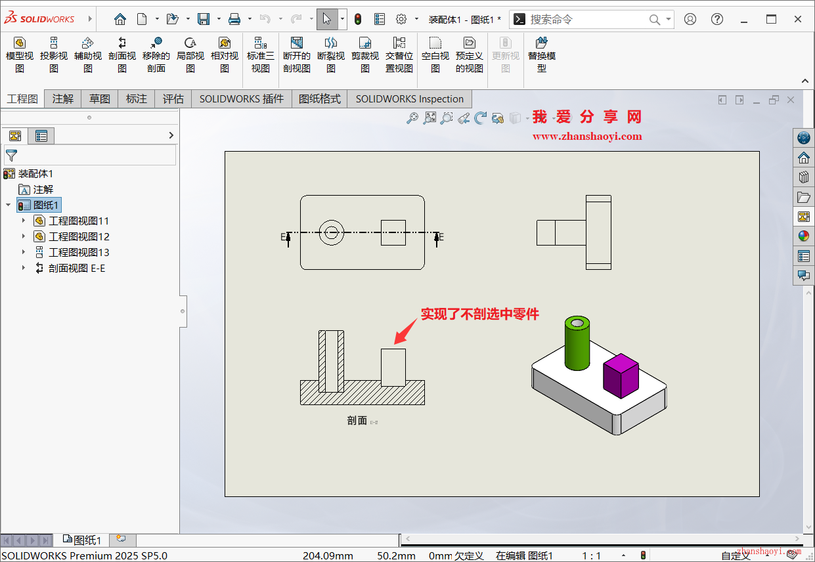Select the 剖面视图 (Section View) tool

122,55
